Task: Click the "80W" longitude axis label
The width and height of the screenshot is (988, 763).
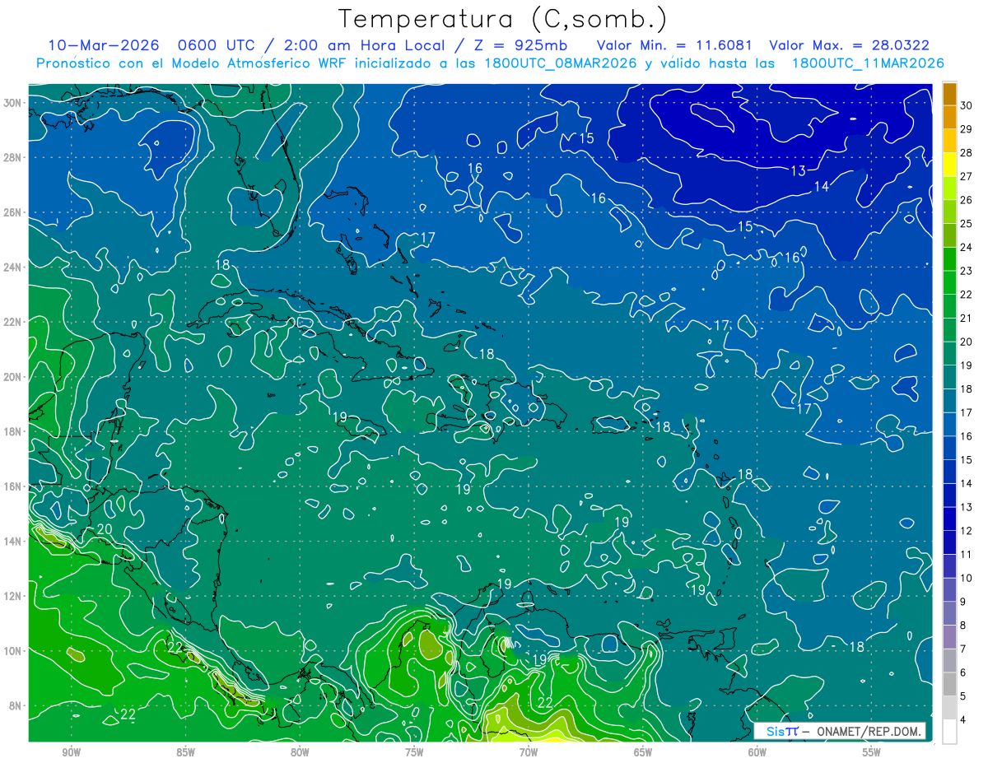Action: tap(300, 752)
